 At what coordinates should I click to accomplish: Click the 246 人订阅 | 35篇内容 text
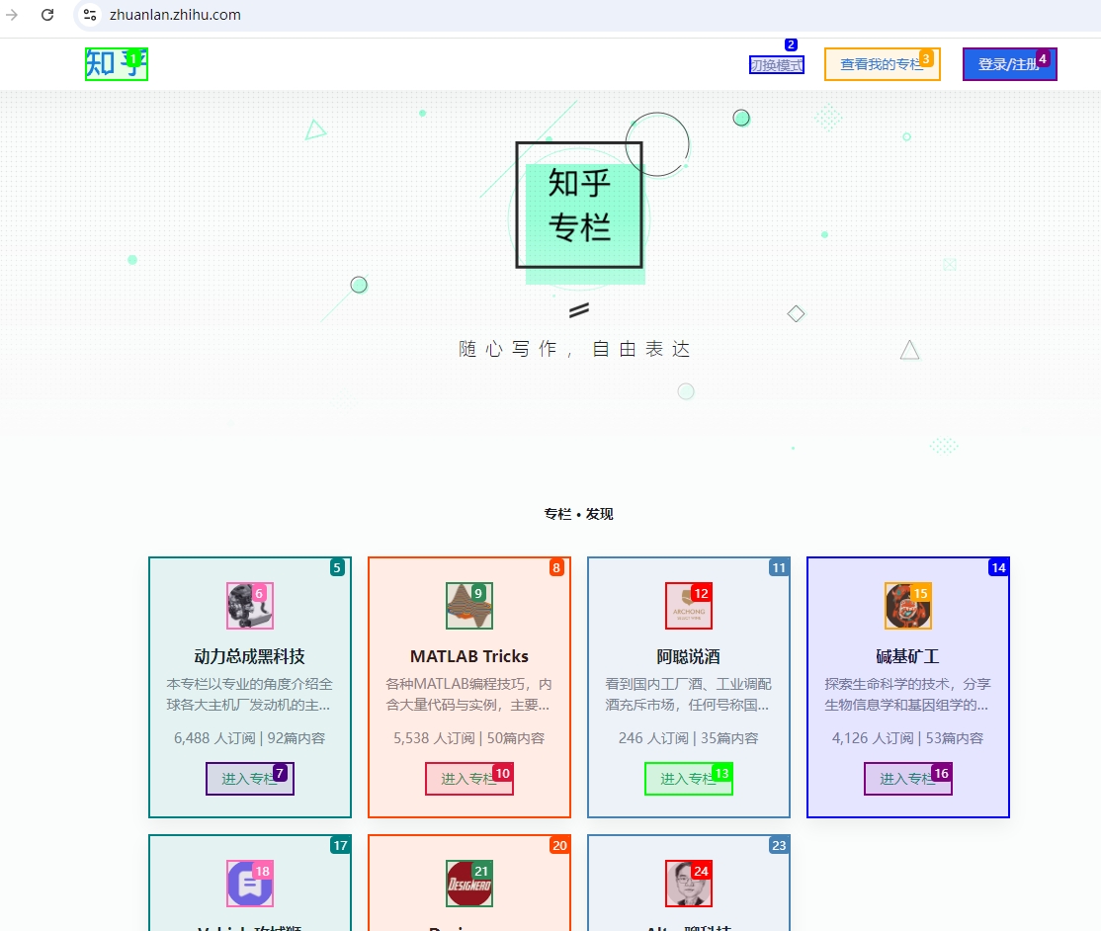coord(689,738)
